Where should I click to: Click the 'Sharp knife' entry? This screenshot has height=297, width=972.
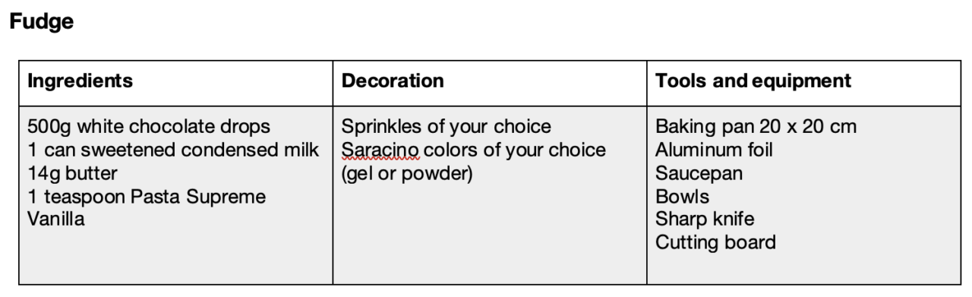(x=705, y=220)
